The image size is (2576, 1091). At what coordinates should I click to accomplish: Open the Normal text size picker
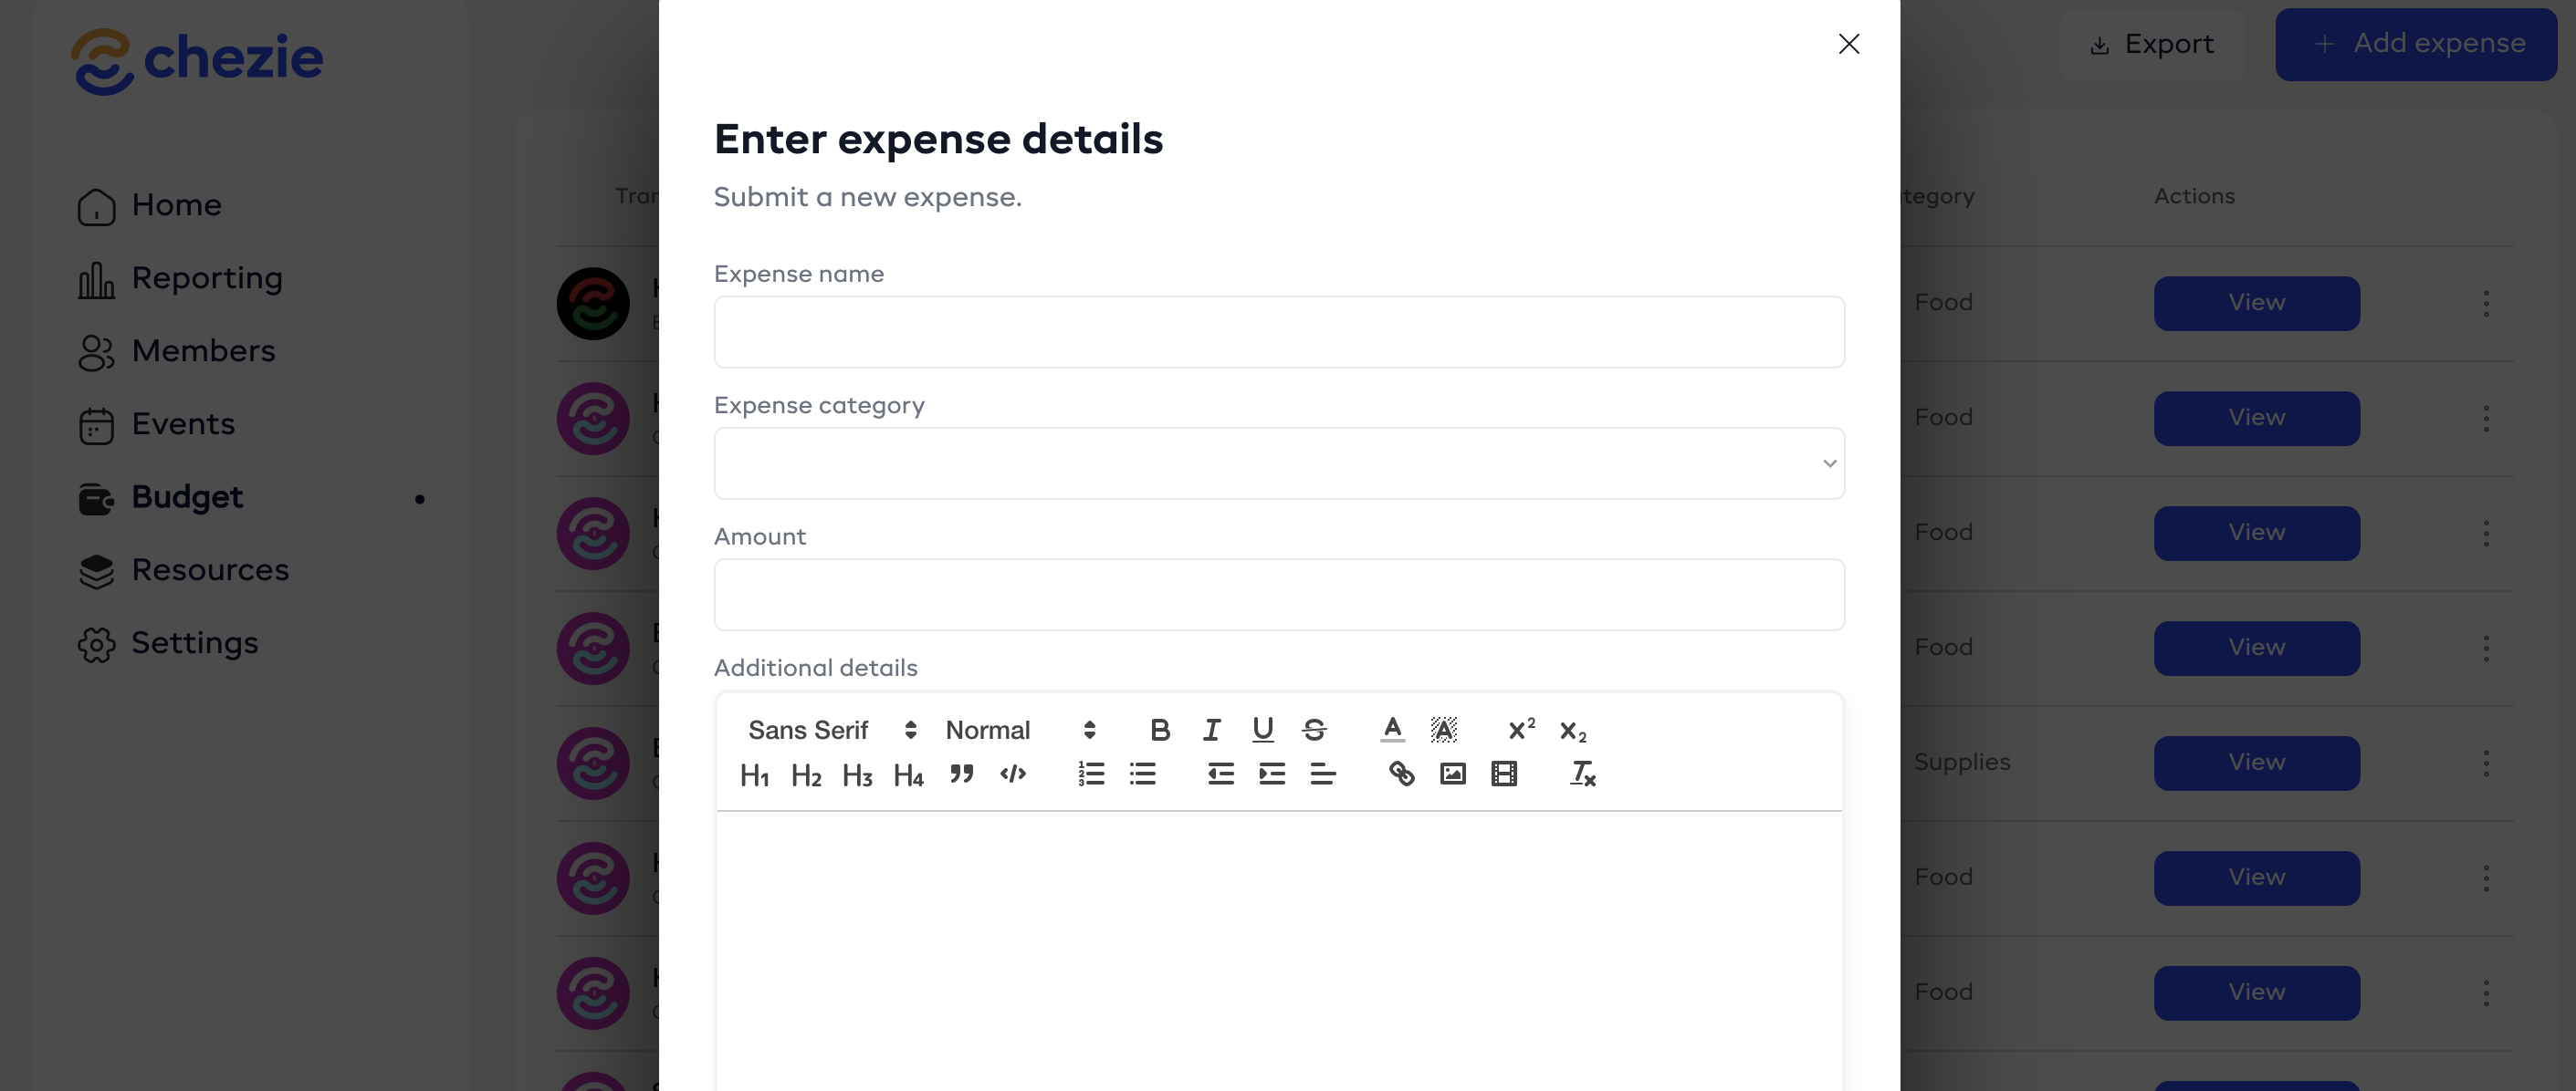(x=1020, y=731)
